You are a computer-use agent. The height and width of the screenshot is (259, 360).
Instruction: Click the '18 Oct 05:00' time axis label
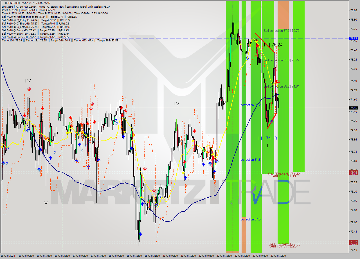point(116,256)
